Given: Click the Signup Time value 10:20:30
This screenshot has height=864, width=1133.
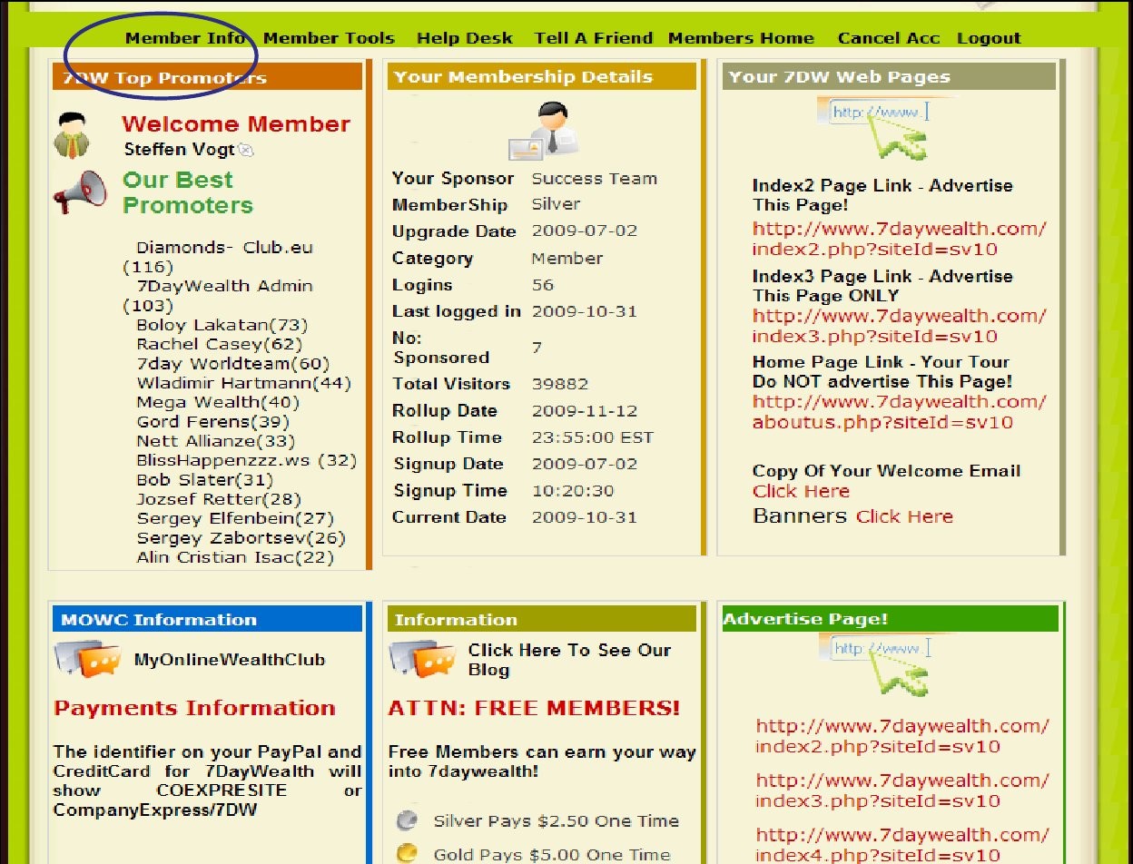Looking at the screenshot, I should pyautogui.click(x=573, y=491).
